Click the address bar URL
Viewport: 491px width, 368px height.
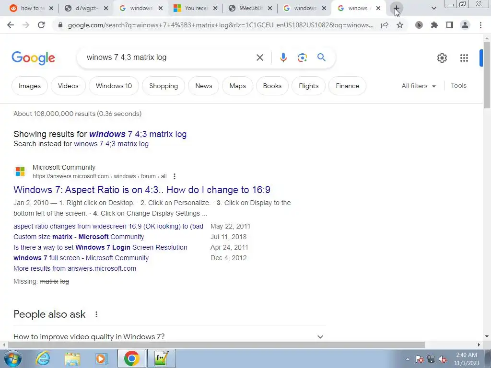coord(221,25)
